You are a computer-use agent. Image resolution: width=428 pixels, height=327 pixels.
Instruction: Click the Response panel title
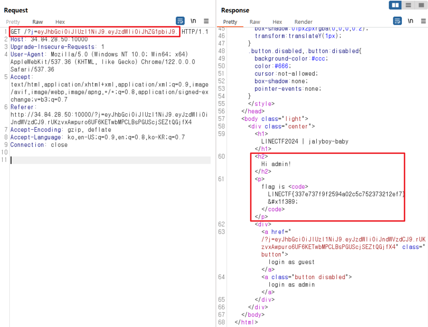point(235,10)
